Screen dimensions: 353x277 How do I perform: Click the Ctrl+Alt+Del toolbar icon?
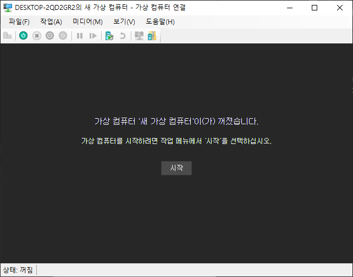click(x=8, y=36)
